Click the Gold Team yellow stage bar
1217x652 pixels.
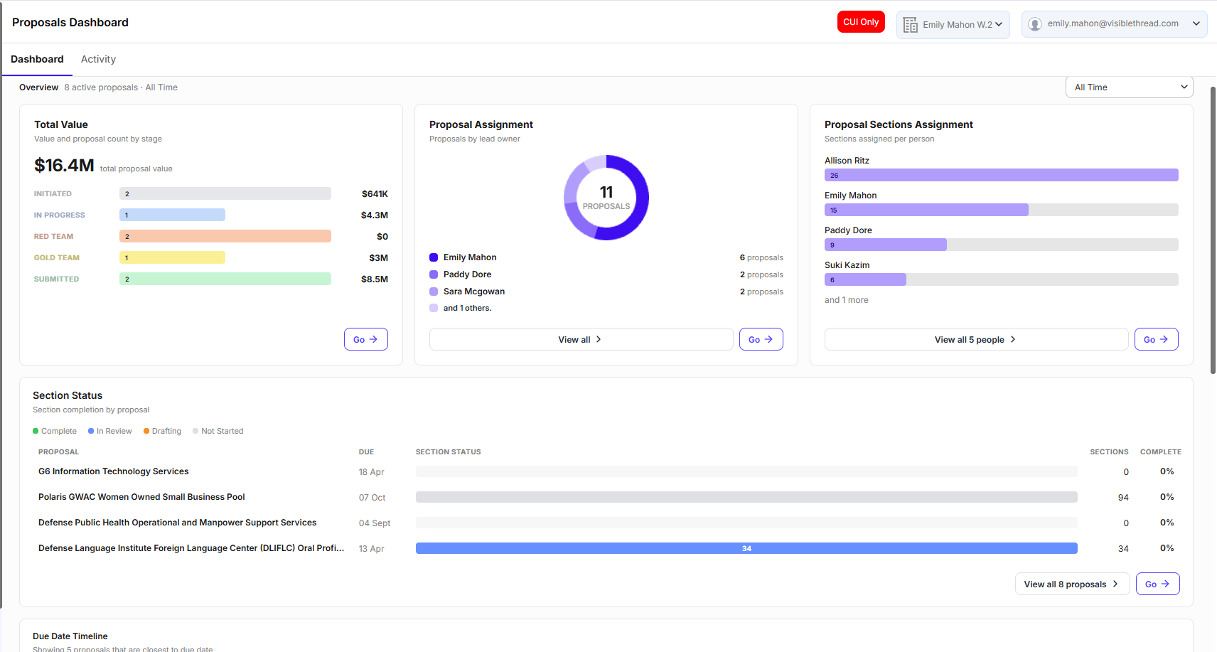pos(172,257)
